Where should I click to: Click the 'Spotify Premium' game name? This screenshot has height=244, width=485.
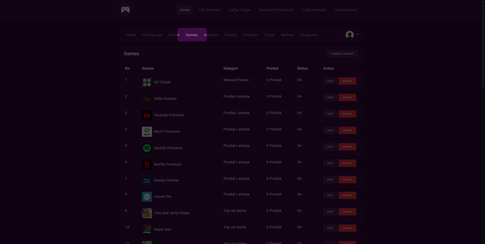tap(168, 148)
